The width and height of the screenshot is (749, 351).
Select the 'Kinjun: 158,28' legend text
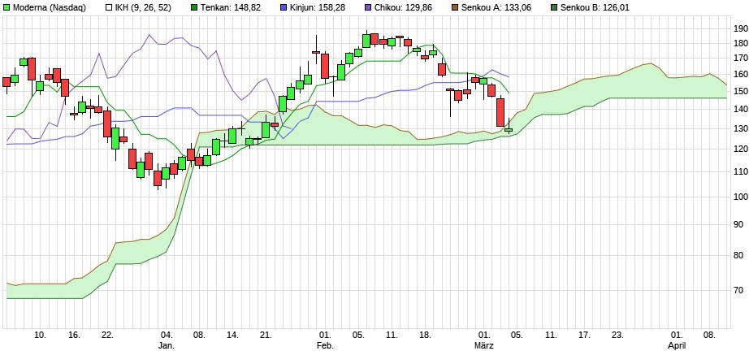316,7
